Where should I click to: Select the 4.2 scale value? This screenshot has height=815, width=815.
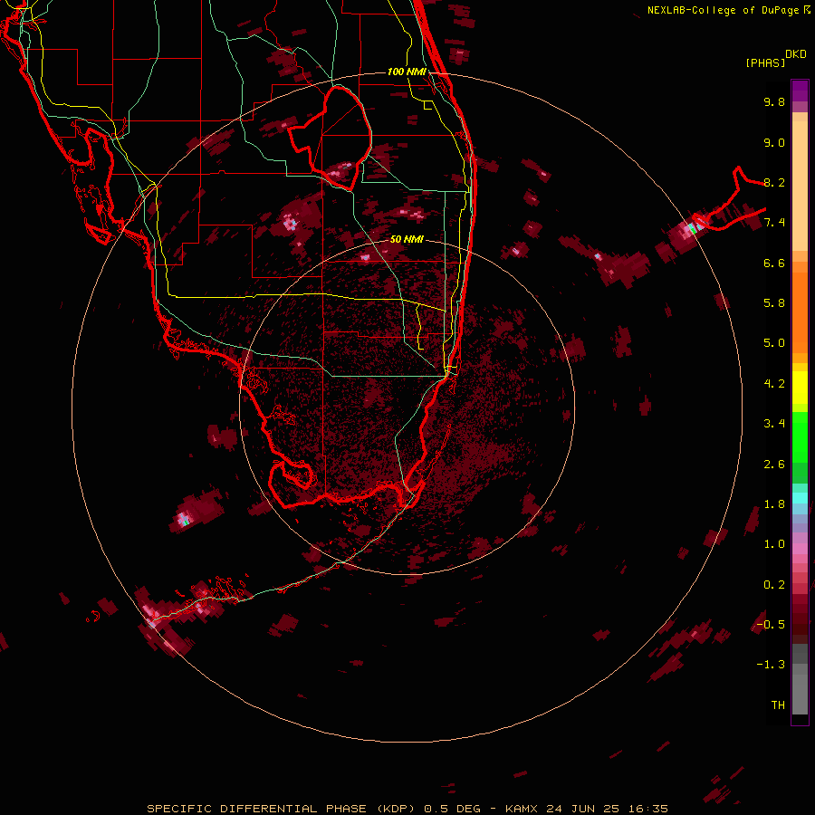click(x=774, y=384)
